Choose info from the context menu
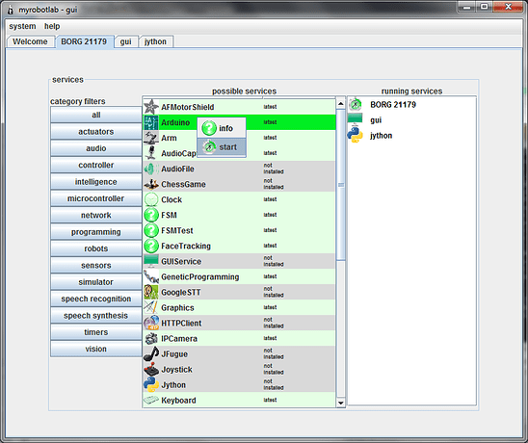 222,128
